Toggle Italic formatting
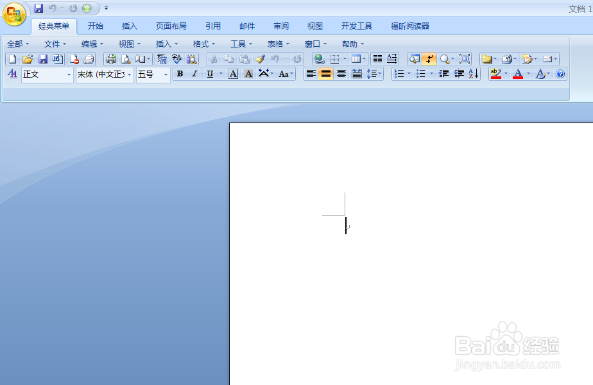Image resolution: width=593 pixels, height=385 pixels. (194, 74)
